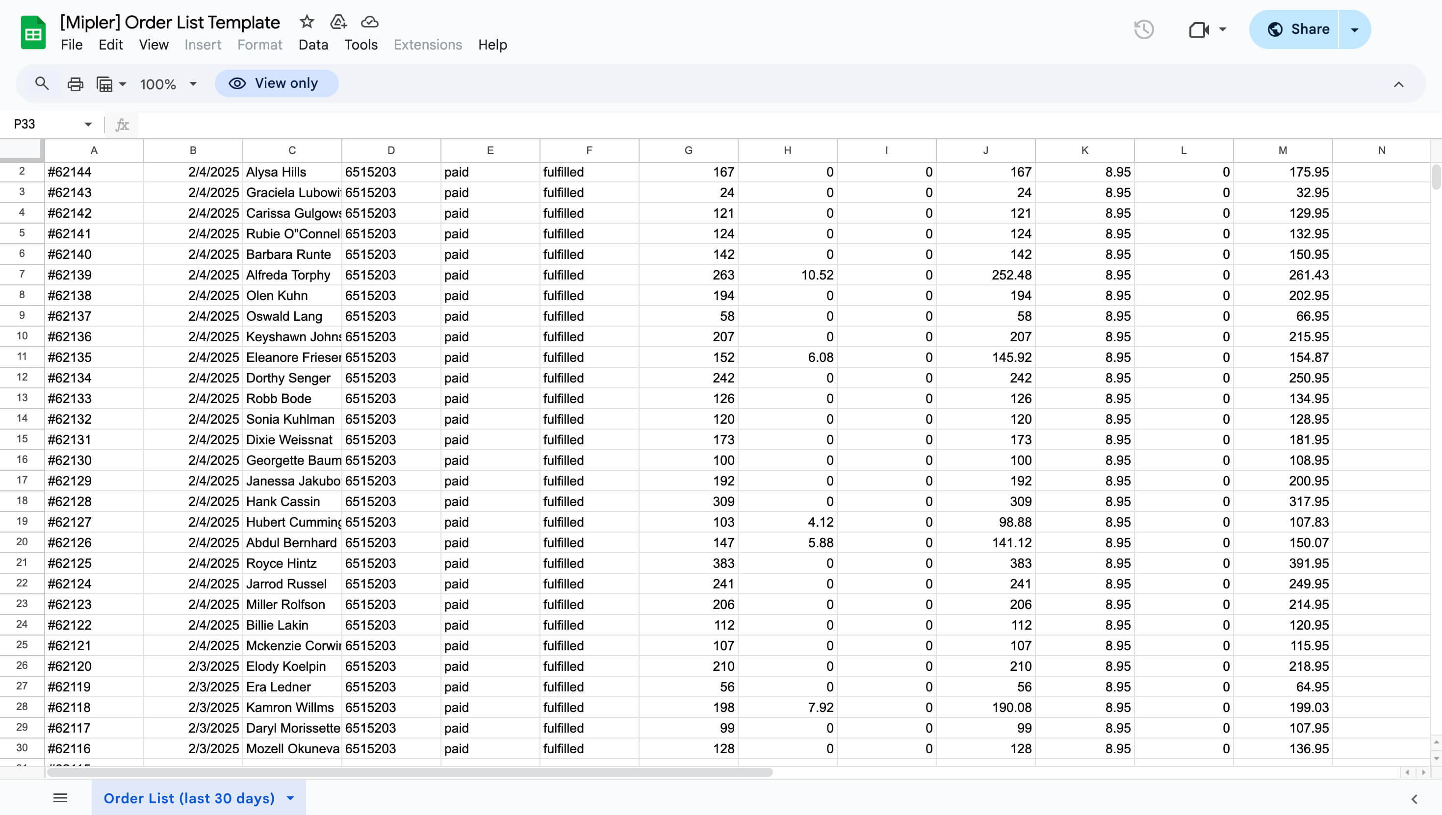
Task: Open the Share options dropdown arrow
Action: (1355, 29)
